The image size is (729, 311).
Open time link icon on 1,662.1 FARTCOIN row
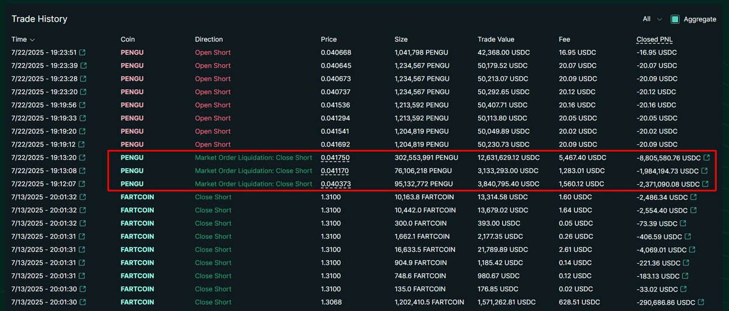pos(83,236)
